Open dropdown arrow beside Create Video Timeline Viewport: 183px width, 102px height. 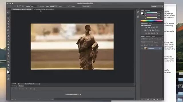[x=80, y=94]
